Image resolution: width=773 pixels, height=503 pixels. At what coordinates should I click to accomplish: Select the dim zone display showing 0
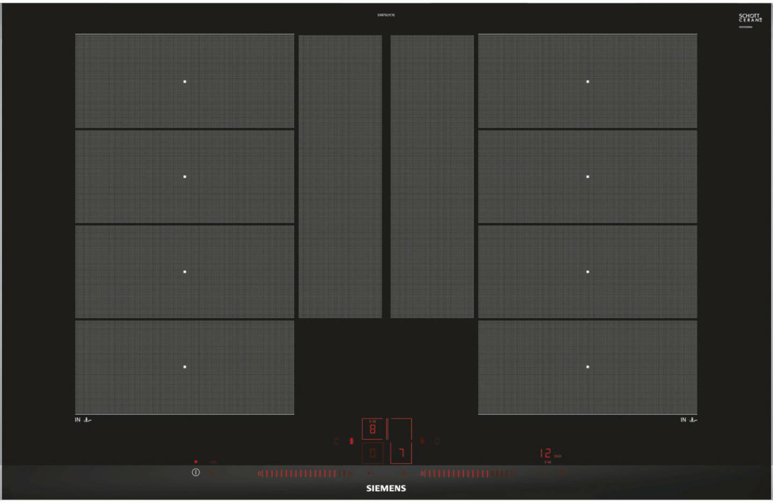373,453
